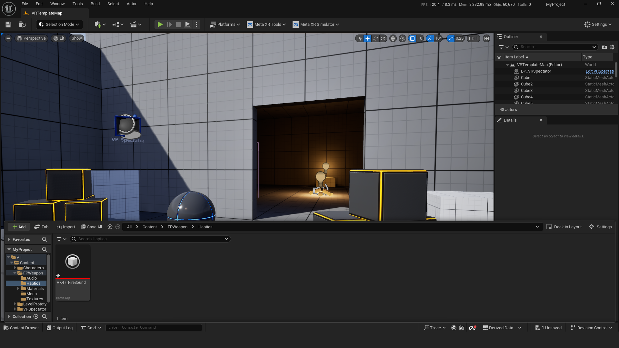Viewport: 619px width, 348px height.
Task: Open viewport options hamburger menu
Action: (8, 38)
